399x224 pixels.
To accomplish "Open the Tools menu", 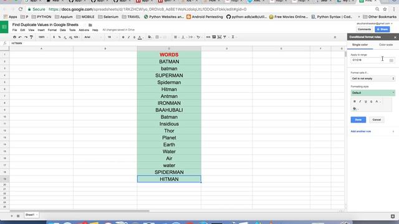I will (x=72, y=30).
